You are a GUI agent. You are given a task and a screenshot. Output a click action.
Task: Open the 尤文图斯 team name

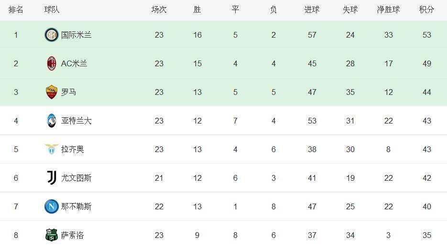[76, 178]
